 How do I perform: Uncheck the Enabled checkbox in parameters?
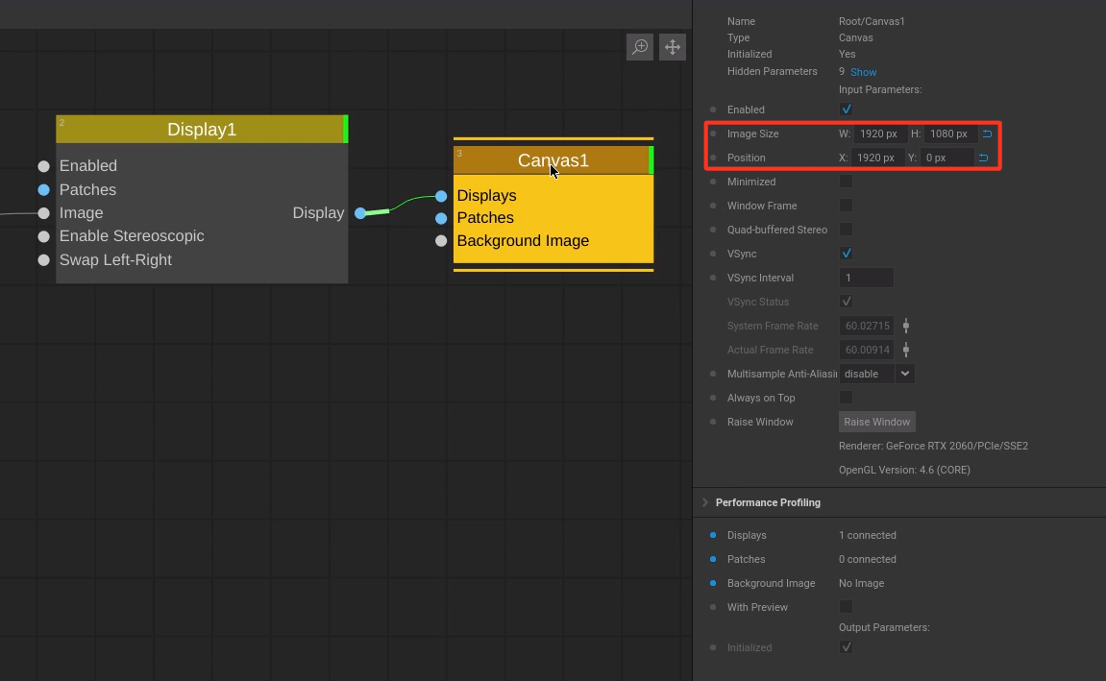pyautogui.click(x=846, y=109)
